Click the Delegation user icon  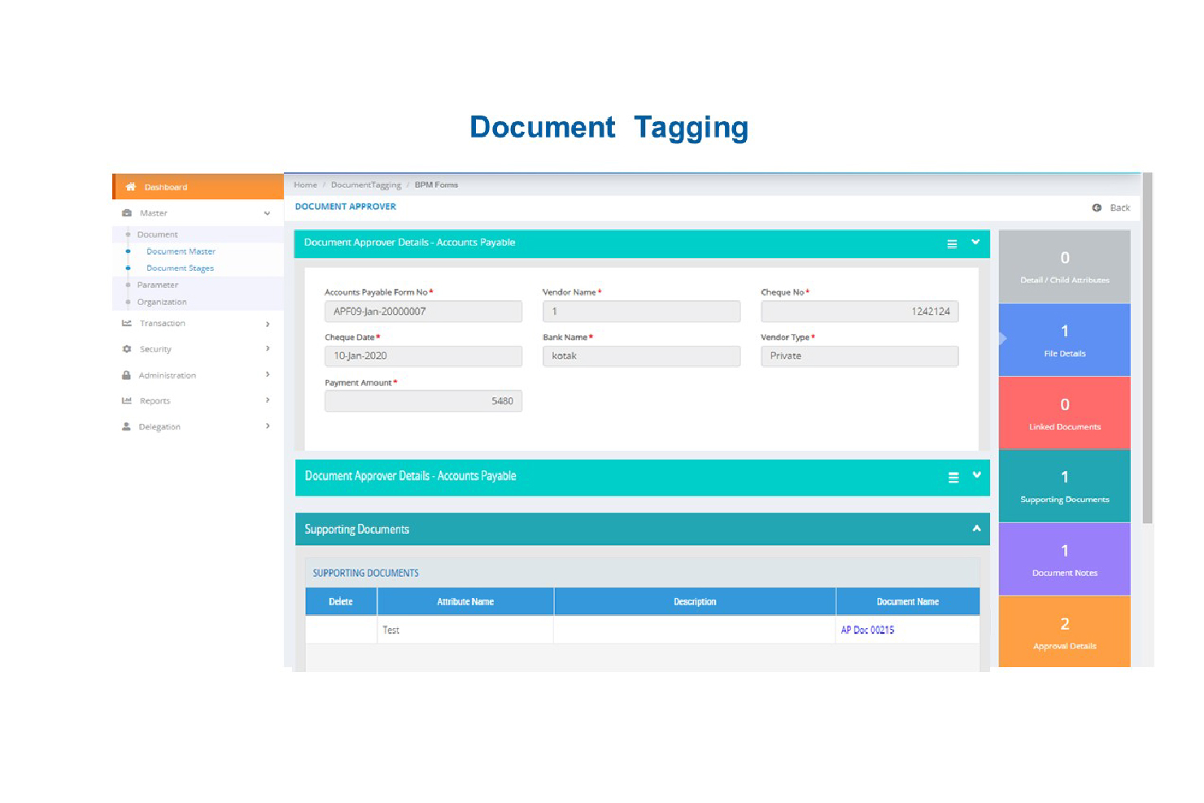127,426
